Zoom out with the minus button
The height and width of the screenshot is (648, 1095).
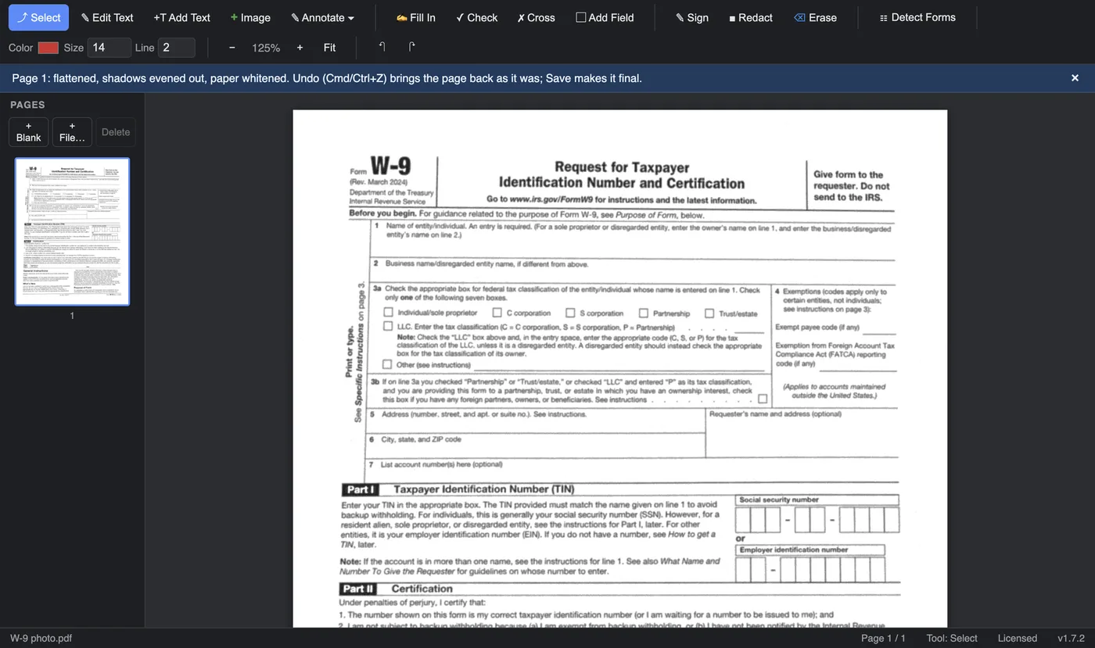click(x=232, y=48)
